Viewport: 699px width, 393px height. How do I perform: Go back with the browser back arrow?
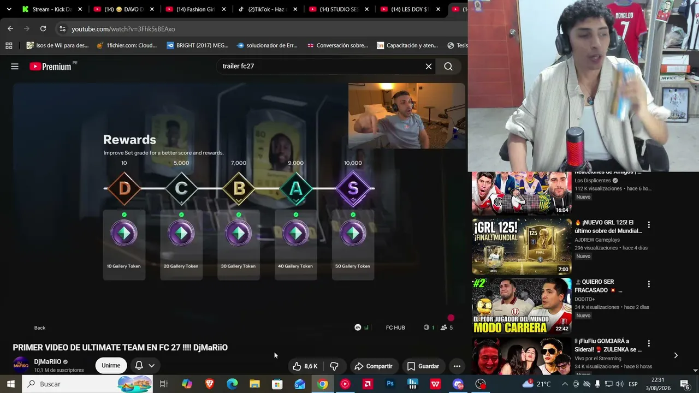point(10,28)
